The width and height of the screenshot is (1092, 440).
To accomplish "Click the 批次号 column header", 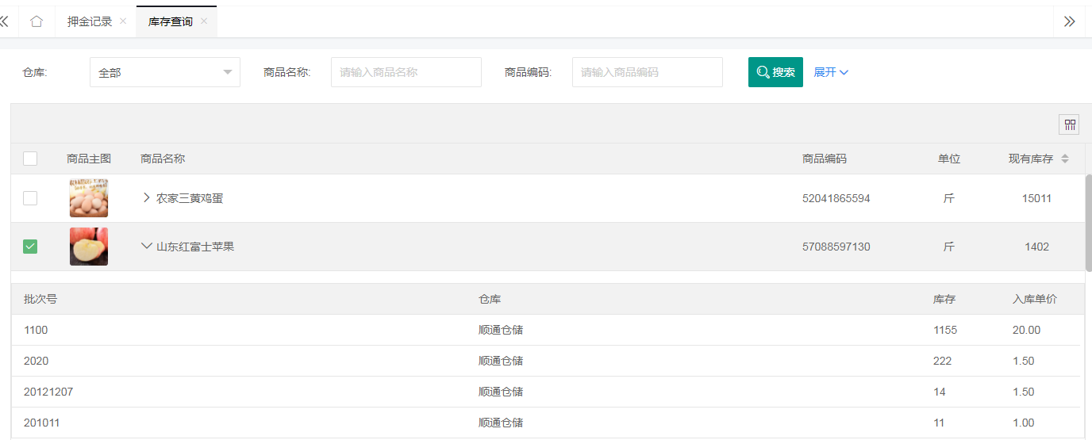I will 40,299.
